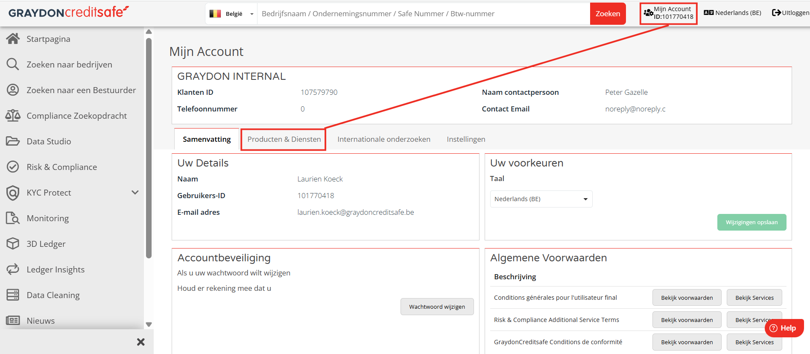Click the Mijn Account users icon

point(648,13)
